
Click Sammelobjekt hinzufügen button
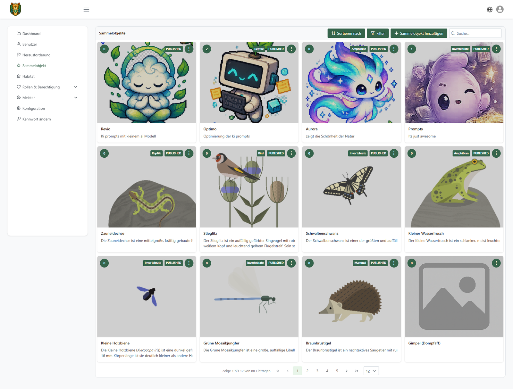click(x=419, y=33)
